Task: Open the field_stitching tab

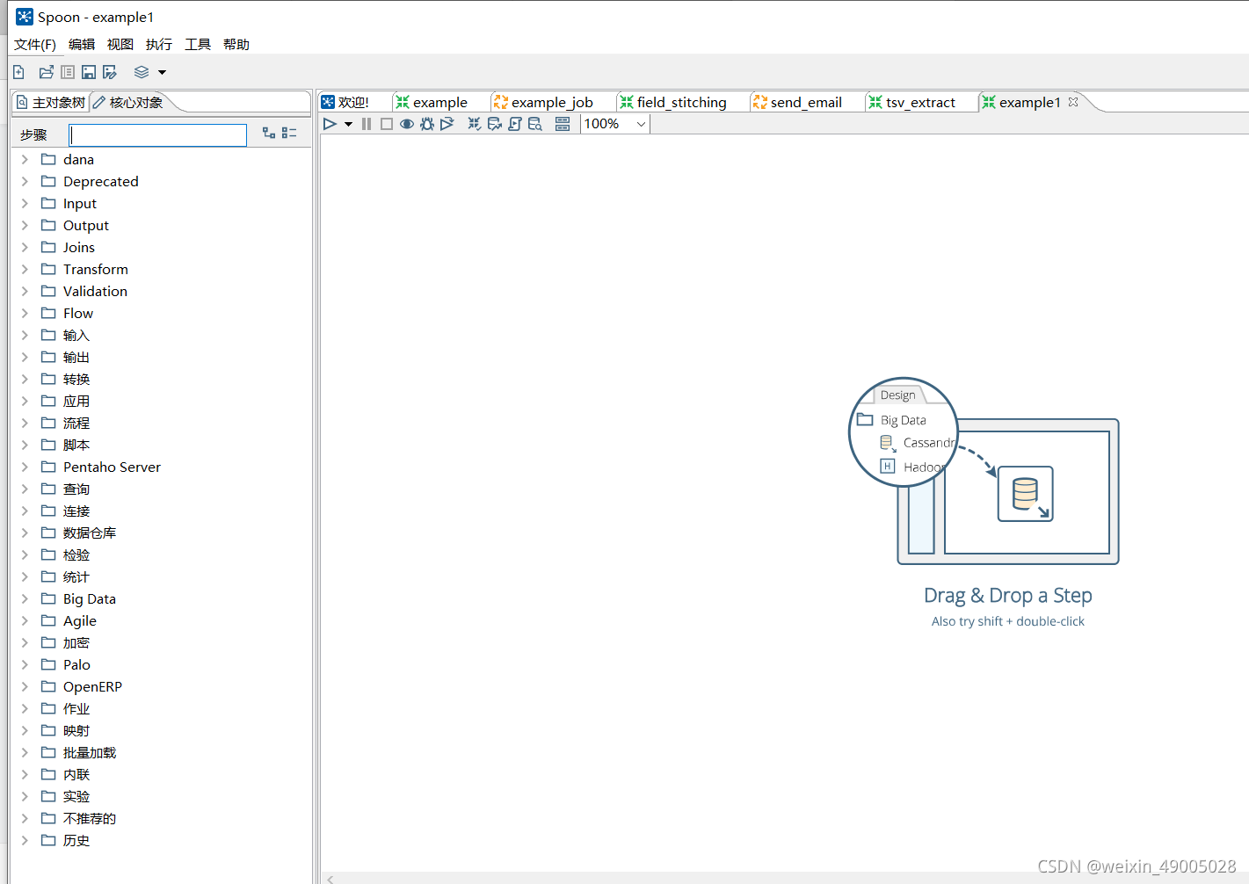Action: [x=681, y=103]
